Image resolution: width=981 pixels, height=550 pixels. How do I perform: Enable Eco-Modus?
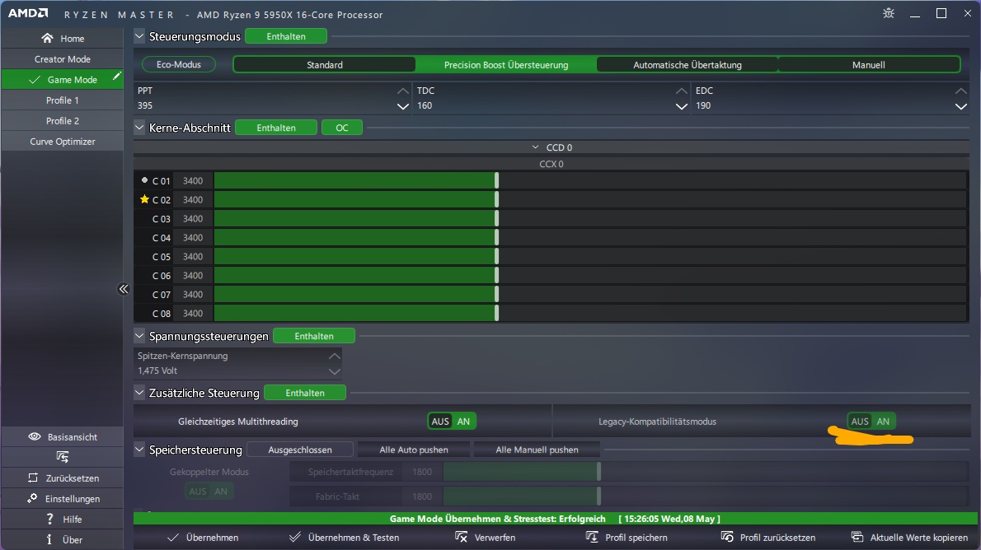[179, 64]
